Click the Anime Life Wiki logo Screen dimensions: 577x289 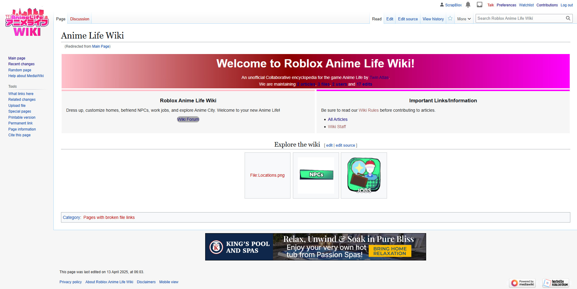click(x=27, y=22)
